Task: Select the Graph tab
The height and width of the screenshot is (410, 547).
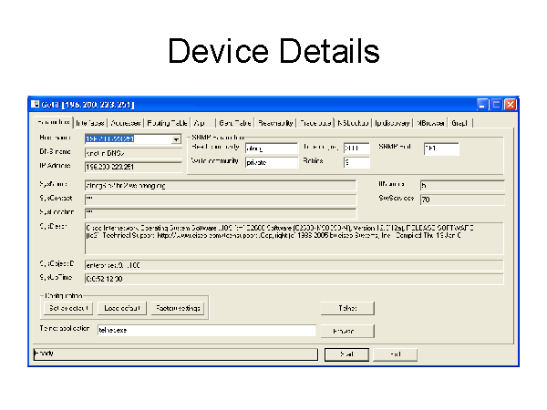Action: coord(459,122)
